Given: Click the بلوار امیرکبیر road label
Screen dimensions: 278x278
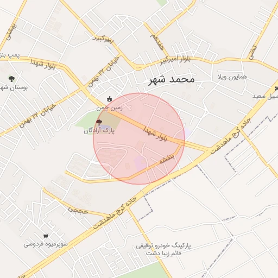Looking at the screenshot, I should click(175, 60).
